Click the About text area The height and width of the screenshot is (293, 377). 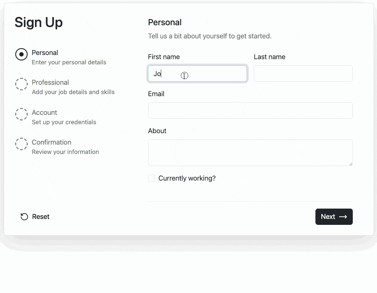click(250, 153)
